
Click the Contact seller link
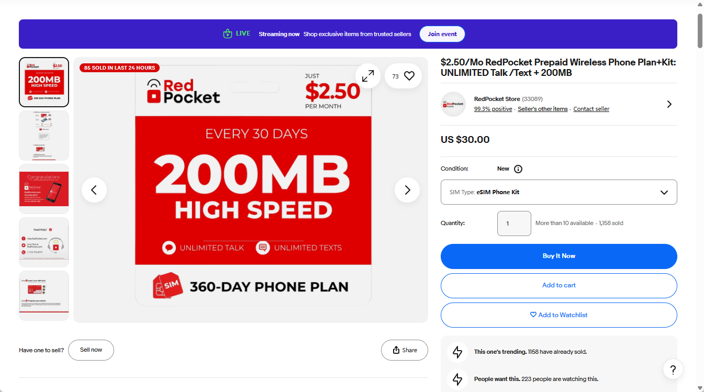(x=591, y=109)
